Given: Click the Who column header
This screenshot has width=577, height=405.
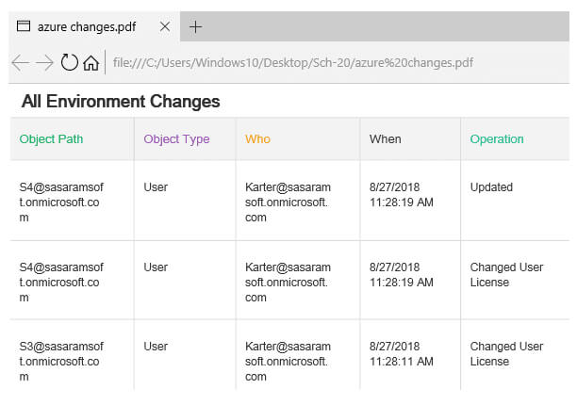Looking at the screenshot, I should (x=257, y=139).
